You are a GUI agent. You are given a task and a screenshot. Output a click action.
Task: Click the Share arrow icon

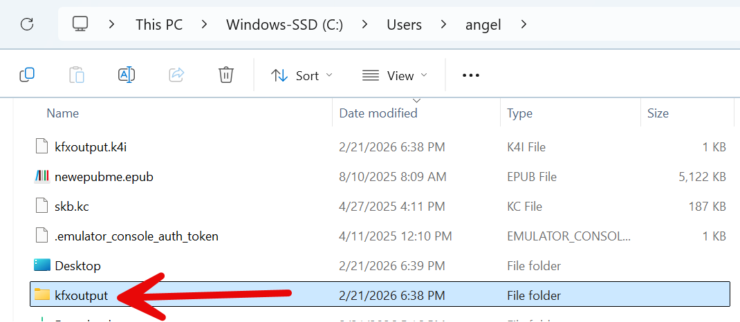point(176,75)
